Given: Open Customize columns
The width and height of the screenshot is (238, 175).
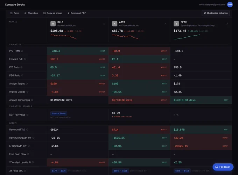Looking at the screenshot, I should click(x=216, y=13).
